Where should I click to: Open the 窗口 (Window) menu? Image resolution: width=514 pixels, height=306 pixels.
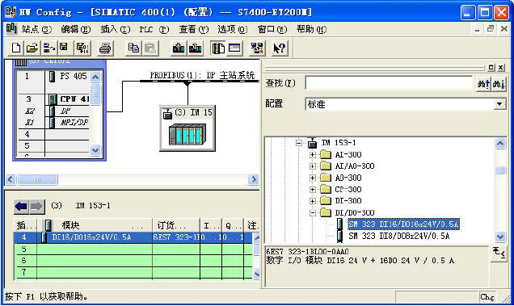point(272,30)
